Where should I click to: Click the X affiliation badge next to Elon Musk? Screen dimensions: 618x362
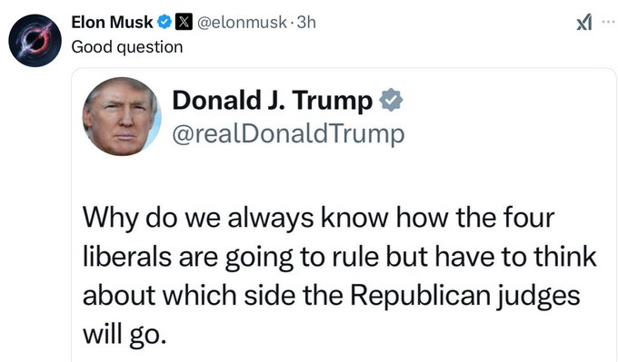[x=184, y=22]
